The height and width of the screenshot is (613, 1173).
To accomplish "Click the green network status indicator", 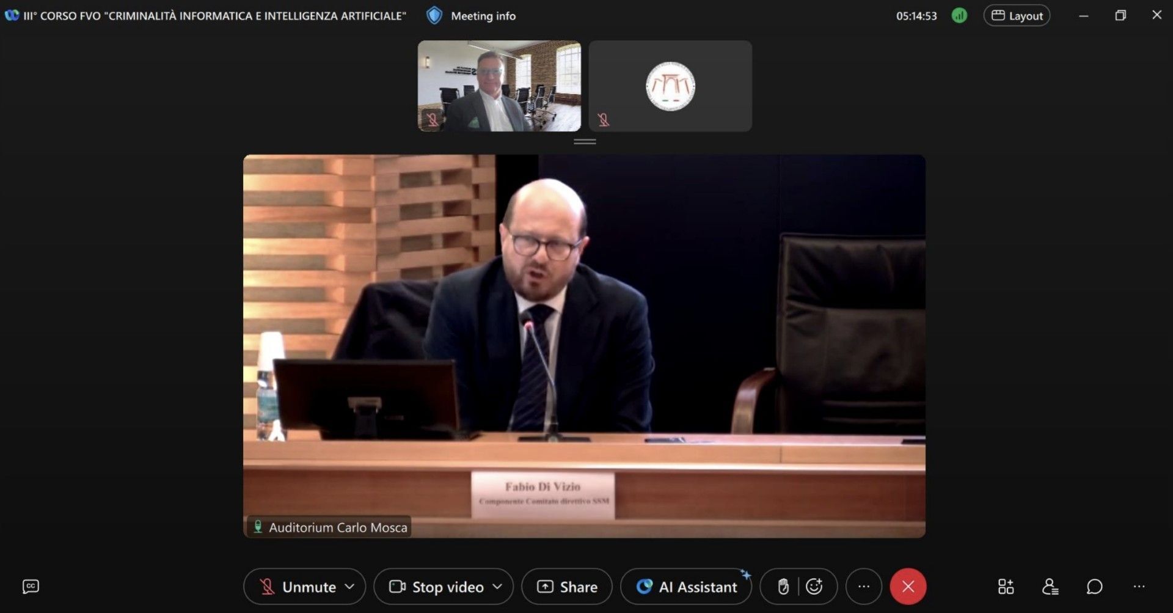I will pos(959,16).
